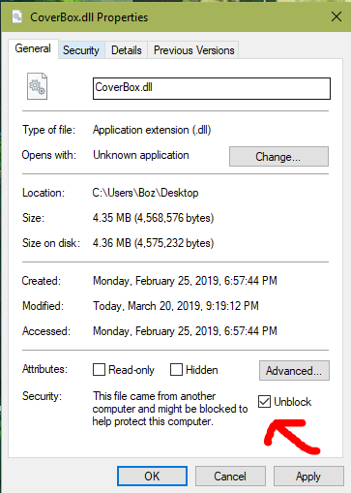Click the small DLL icon in title bar
Image resolution: width=351 pixels, height=493 pixels.
(17, 16)
